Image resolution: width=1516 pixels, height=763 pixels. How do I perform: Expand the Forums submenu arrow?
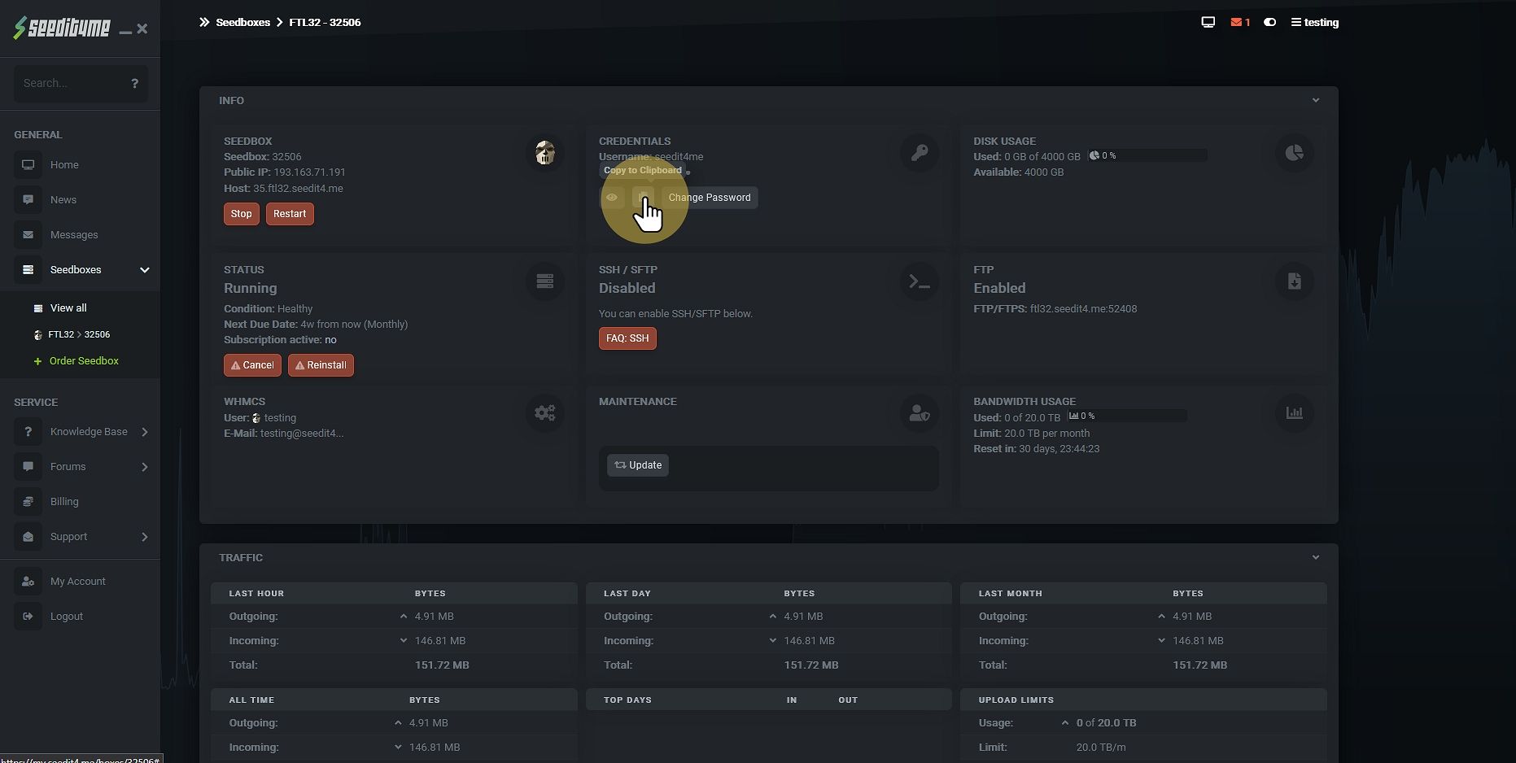pyautogui.click(x=145, y=467)
